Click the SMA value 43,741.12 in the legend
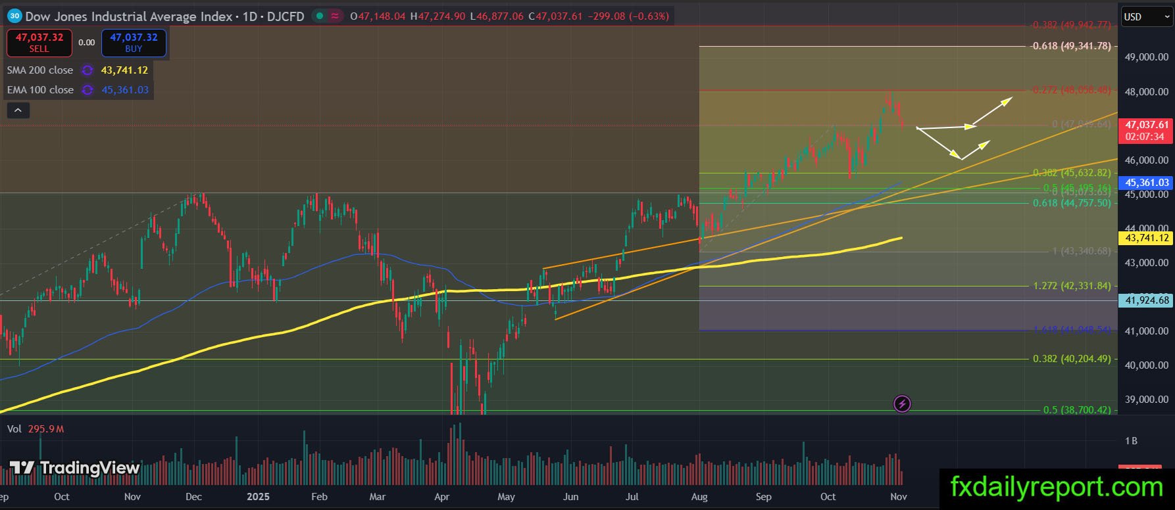Viewport: 1175px width, 510px height. pyautogui.click(x=124, y=70)
